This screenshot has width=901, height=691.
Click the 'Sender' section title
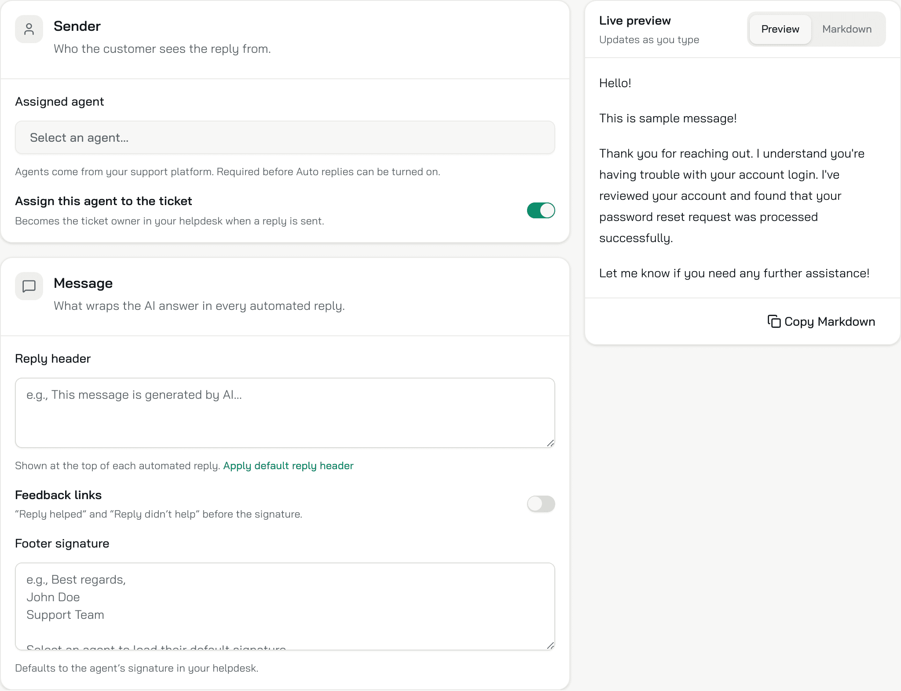pyautogui.click(x=77, y=26)
